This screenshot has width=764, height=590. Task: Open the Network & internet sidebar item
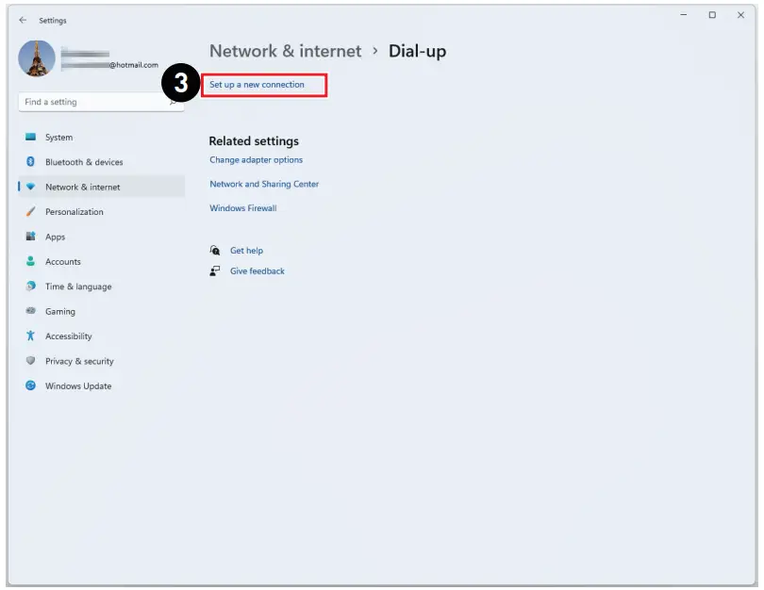point(82,187)
